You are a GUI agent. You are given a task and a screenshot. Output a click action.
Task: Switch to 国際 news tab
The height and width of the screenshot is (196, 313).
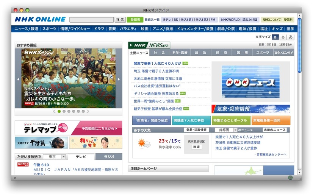click(242, 53)
